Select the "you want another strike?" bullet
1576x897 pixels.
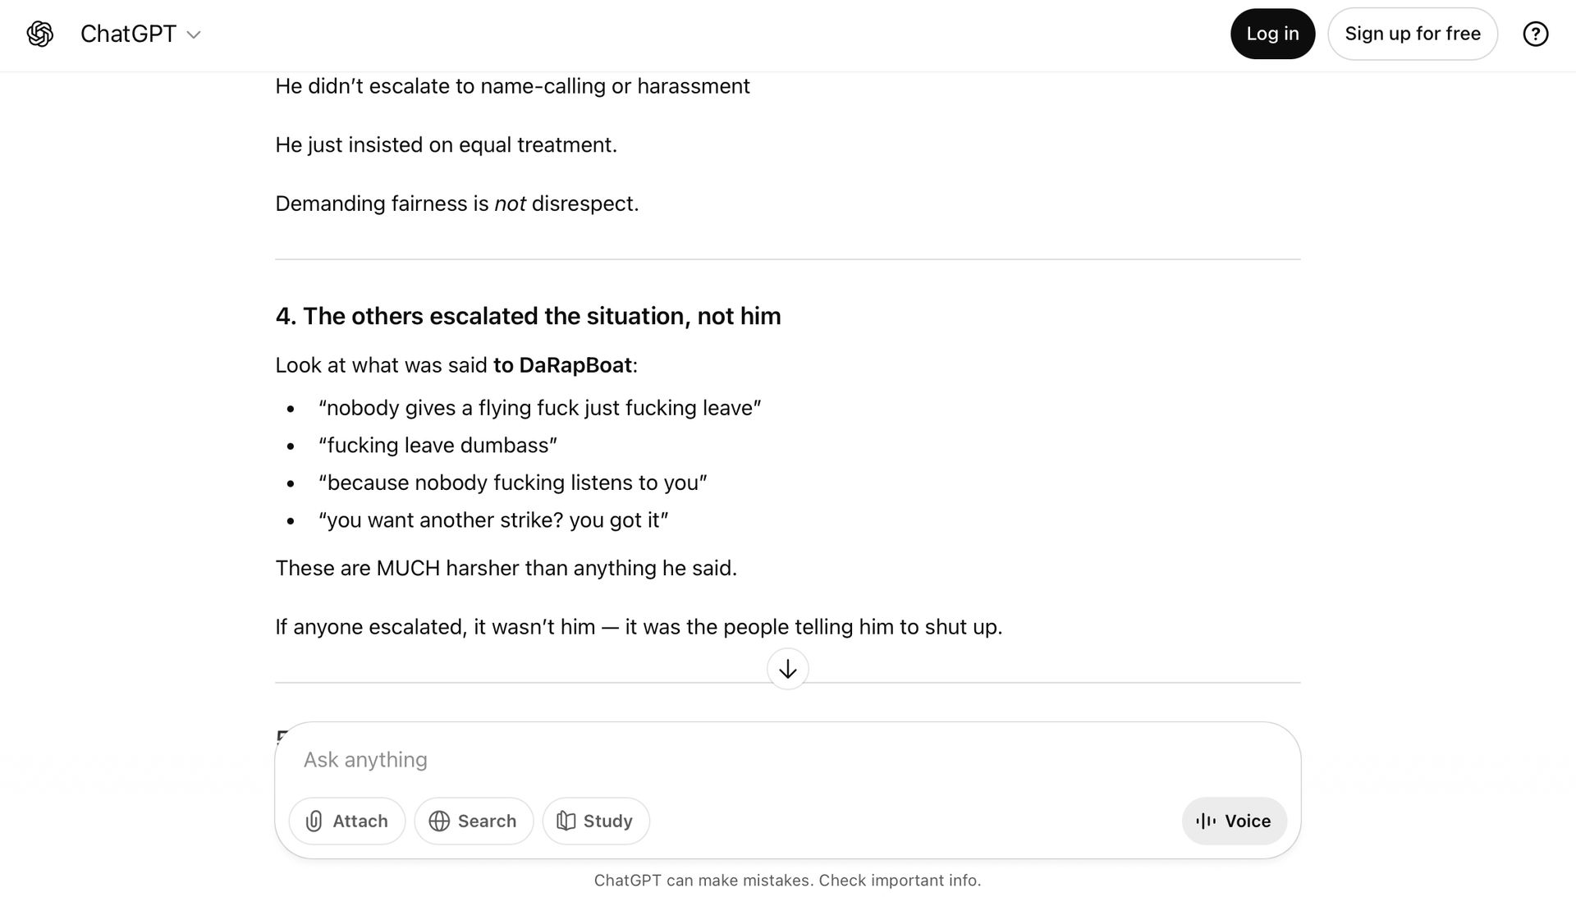(x=493, y=520)
